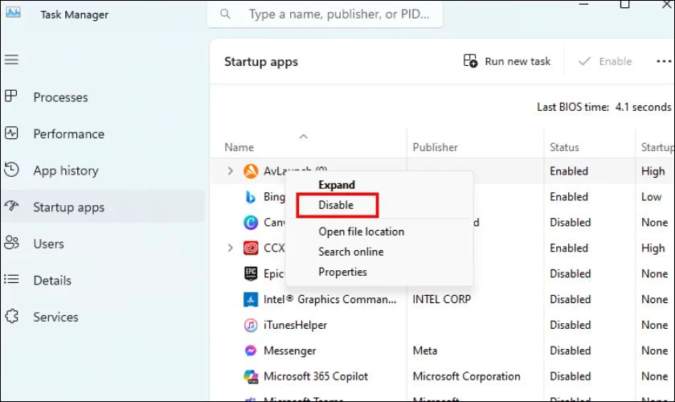Choose Open file location menu entry
Viewport: 675px width, 402px height.
point(361,232)
